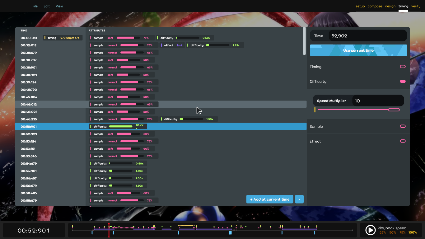Click the kiai effect badge at 00:32:012

tap(172, 45)
